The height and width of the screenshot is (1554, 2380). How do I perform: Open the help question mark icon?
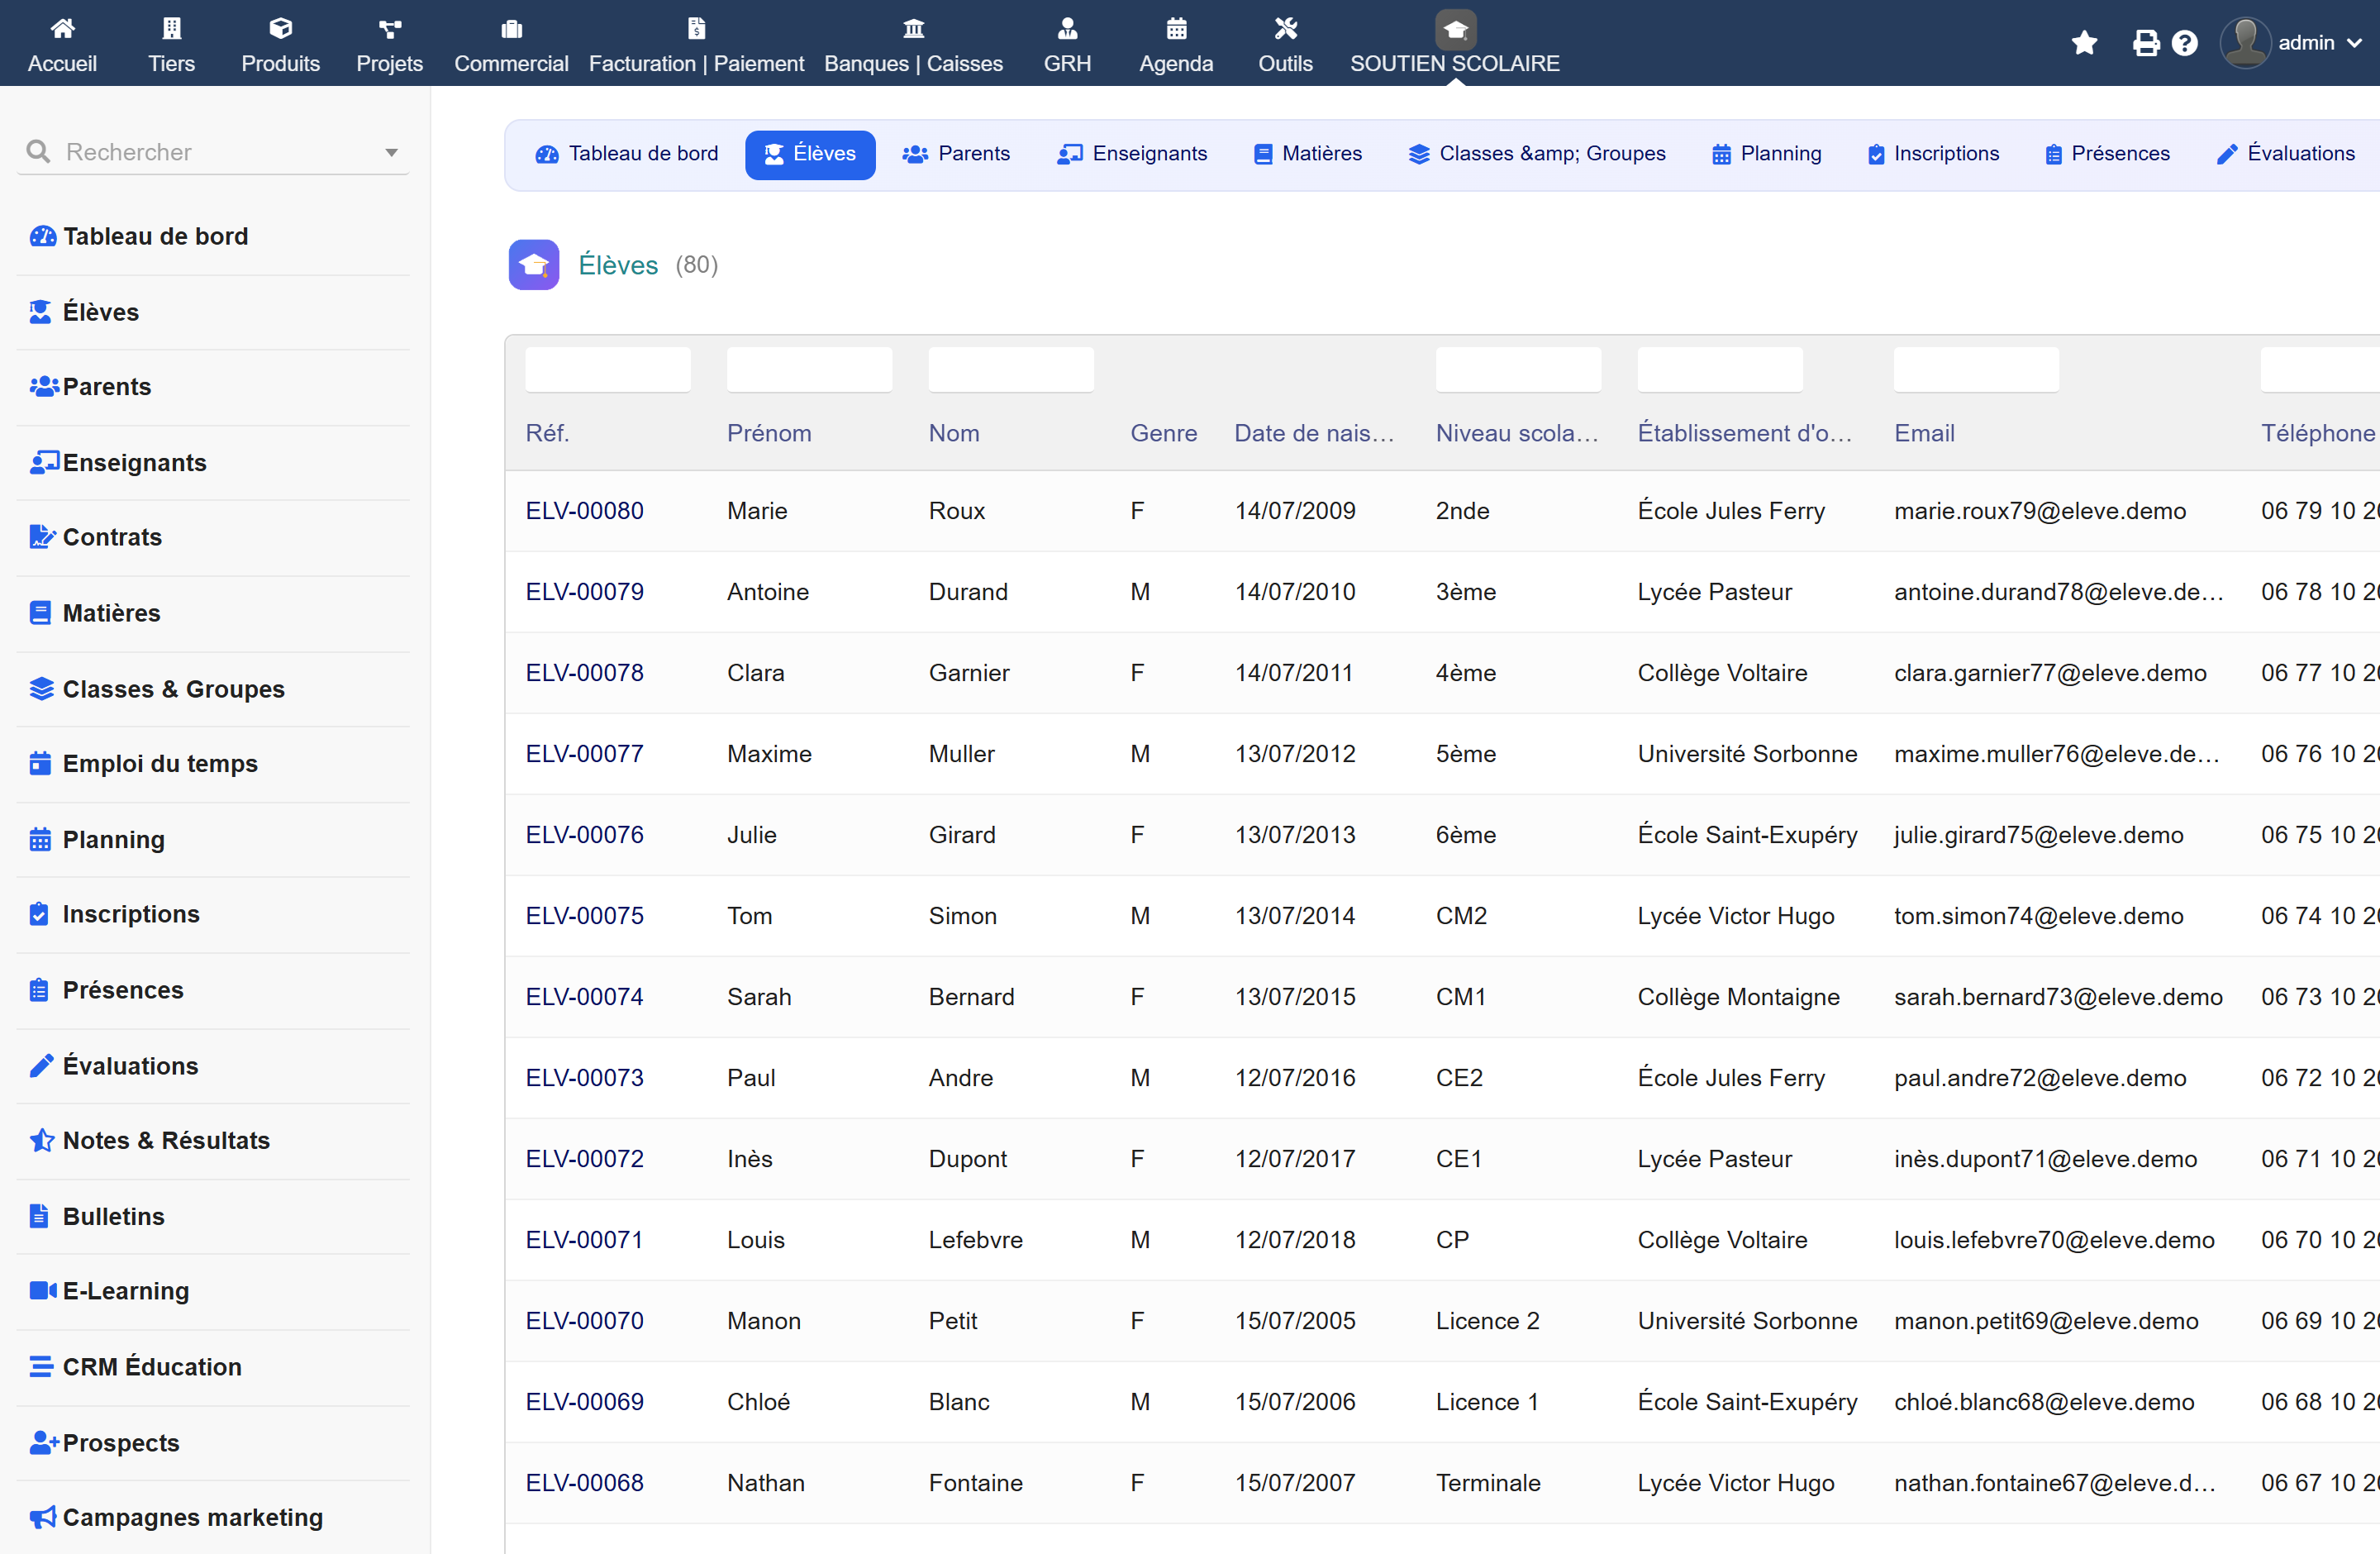click(2185, 43)
